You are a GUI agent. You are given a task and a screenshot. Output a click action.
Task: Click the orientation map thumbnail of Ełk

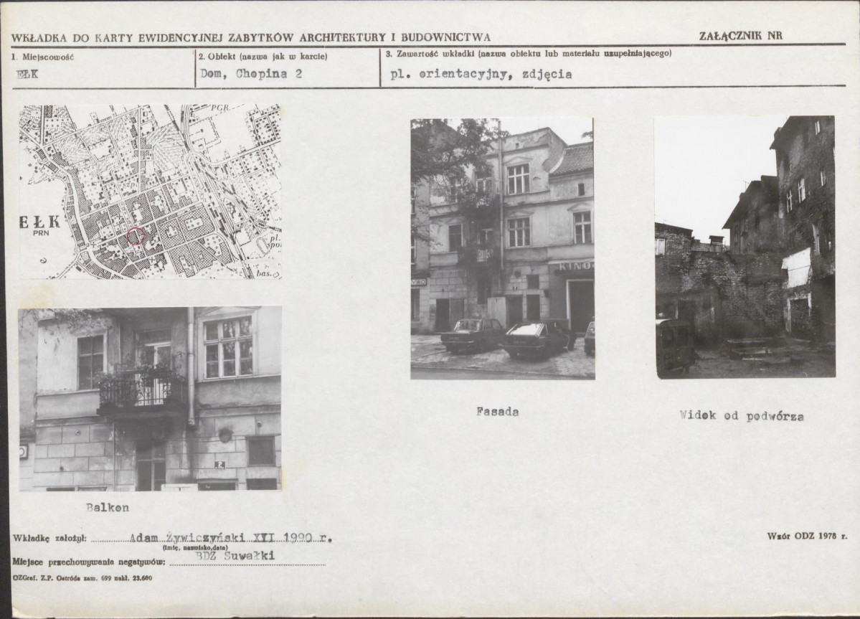tap(151, 192)
